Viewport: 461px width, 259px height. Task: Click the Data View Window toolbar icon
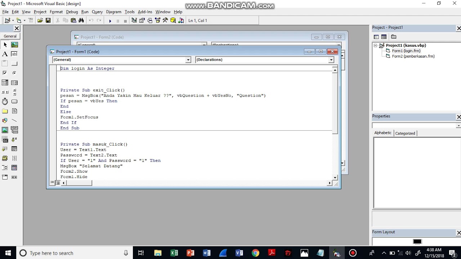point(173,21)
